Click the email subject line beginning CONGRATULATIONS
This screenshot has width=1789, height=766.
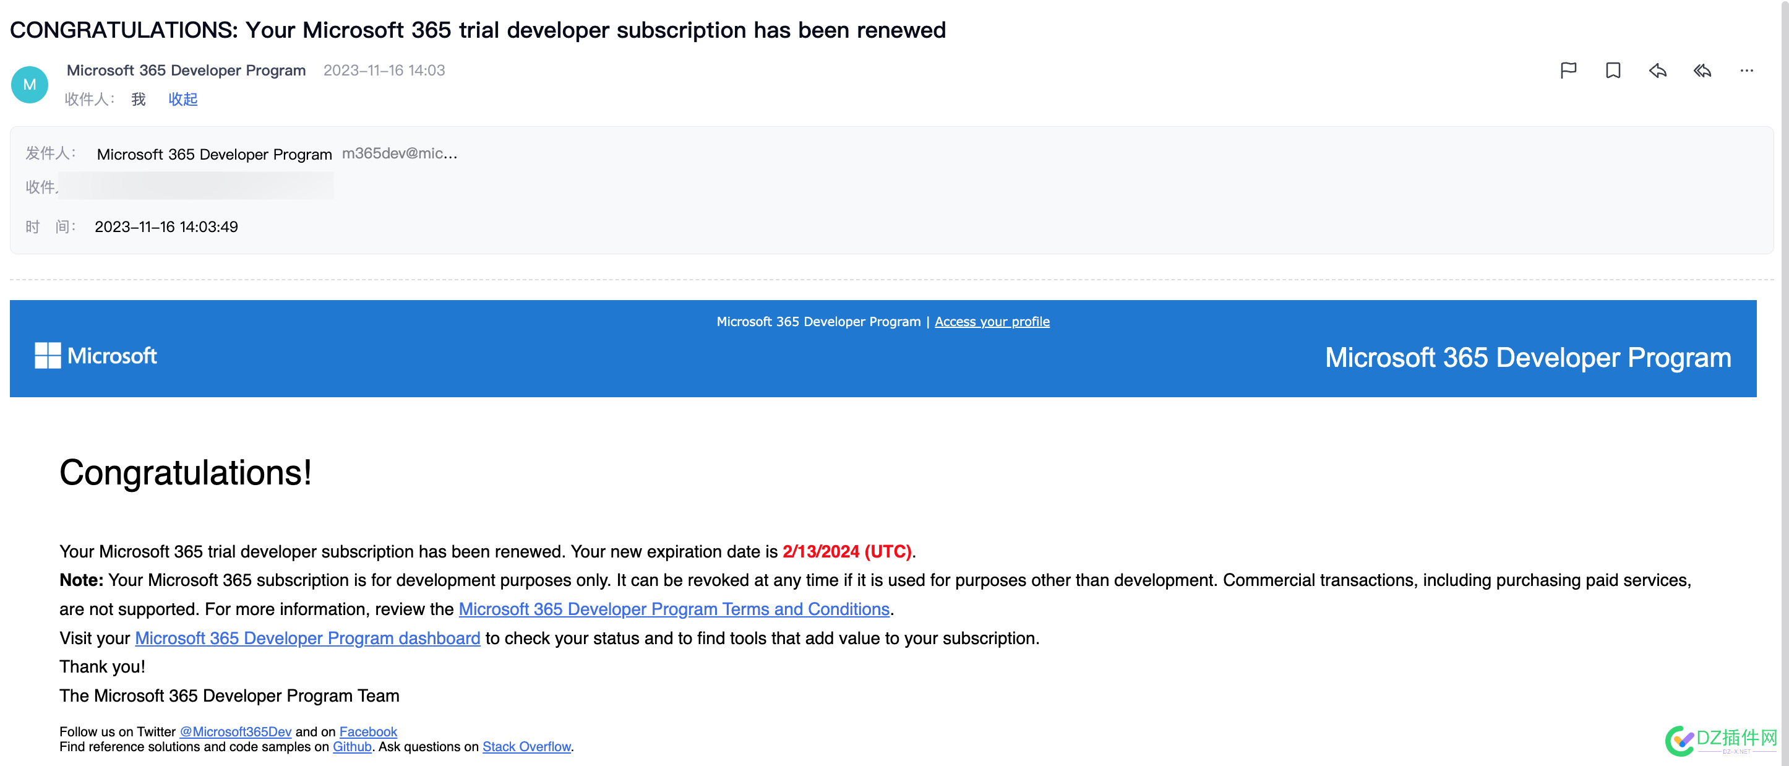pyautogui.click(x=478, y=30)
